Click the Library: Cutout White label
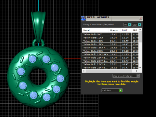Screen dimensions: 156x117 click(98, 24)
